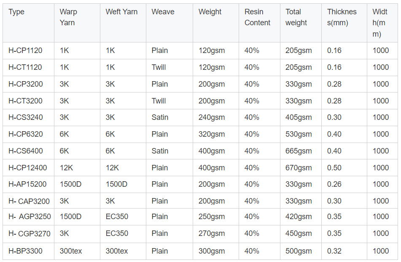Image resolution: width=401 pixels, height=262 pixels.
Task: Click the H-AP15200 type cell
Action: (27, 184)
